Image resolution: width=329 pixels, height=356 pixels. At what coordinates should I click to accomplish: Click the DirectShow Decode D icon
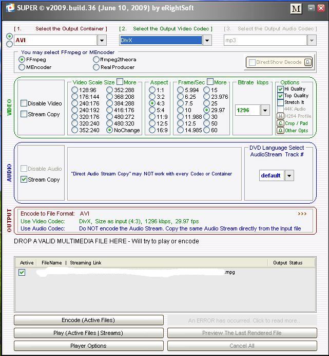tap(307, 62)
